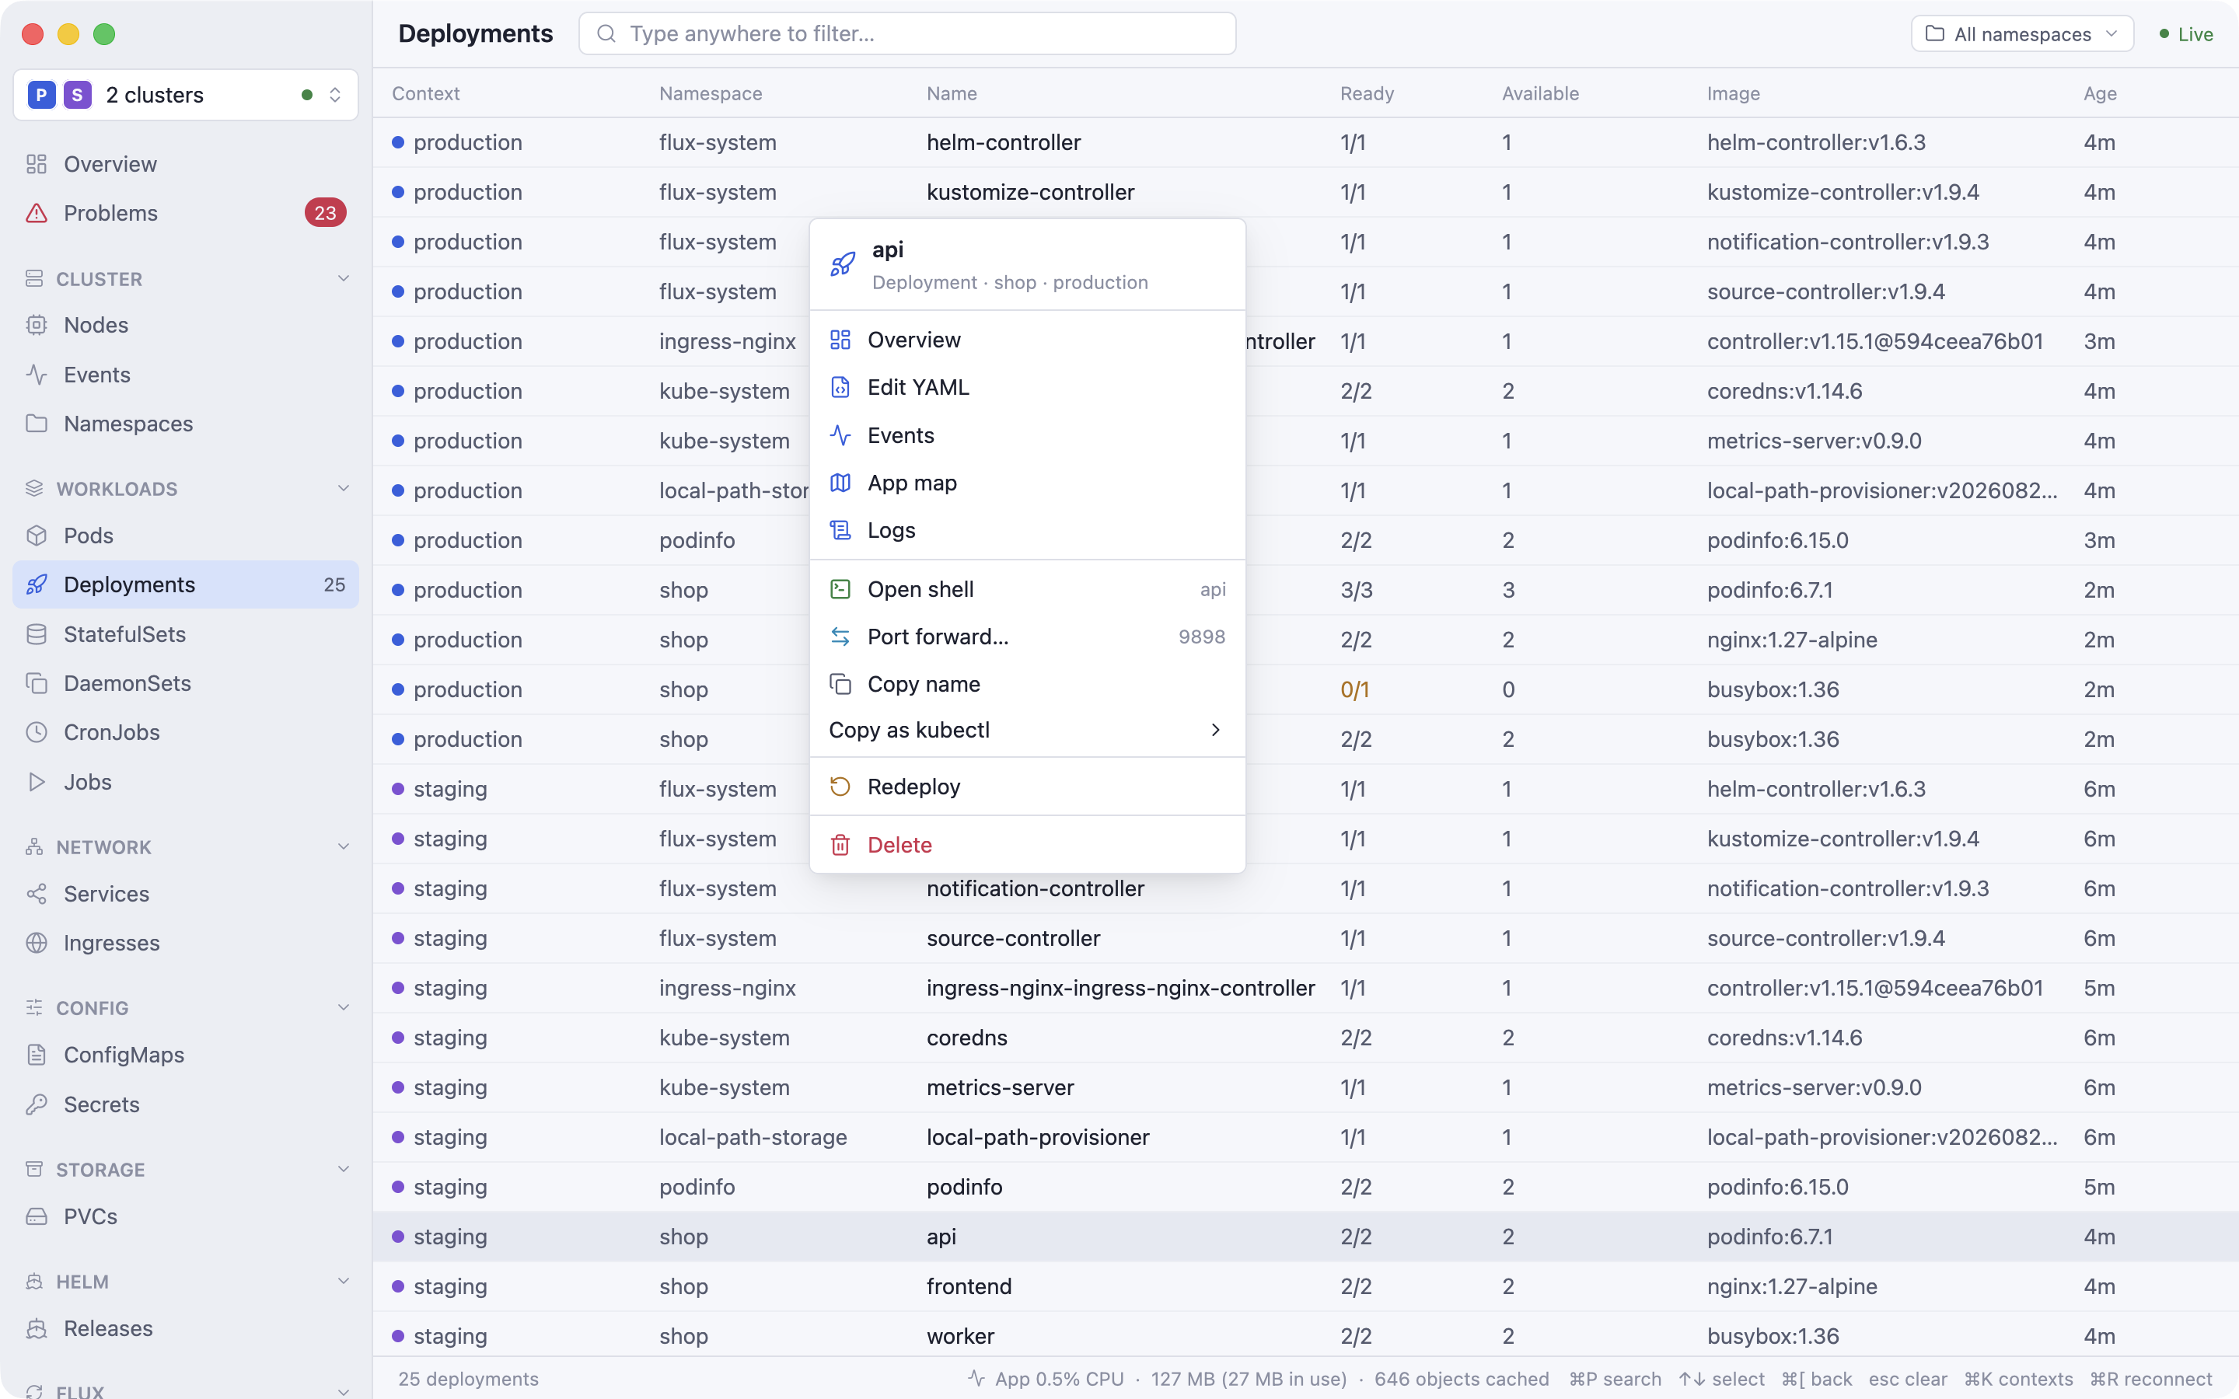Screen dimensions: 2239x1399
Task: Click the Redeploy circular arrow icon
Action: [840, 787]
